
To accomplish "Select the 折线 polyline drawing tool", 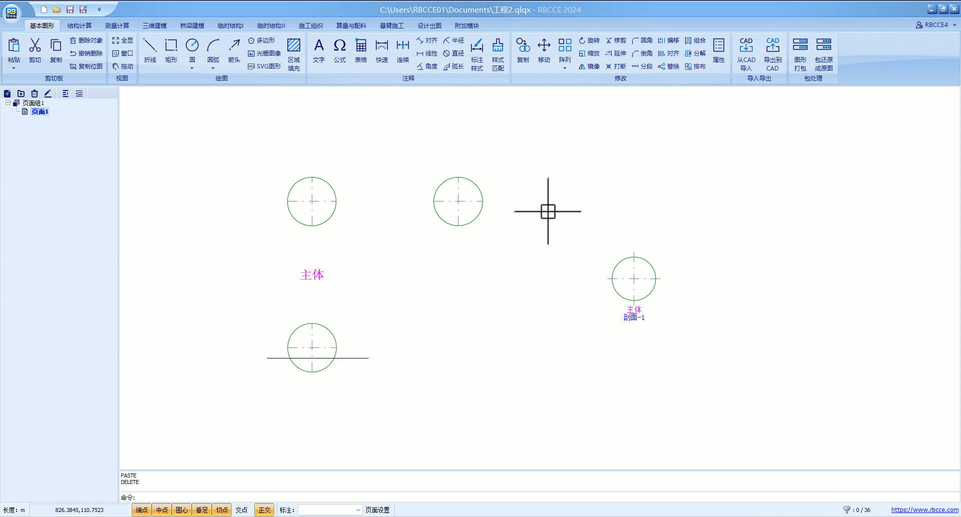I will click(x=150, y=50).
